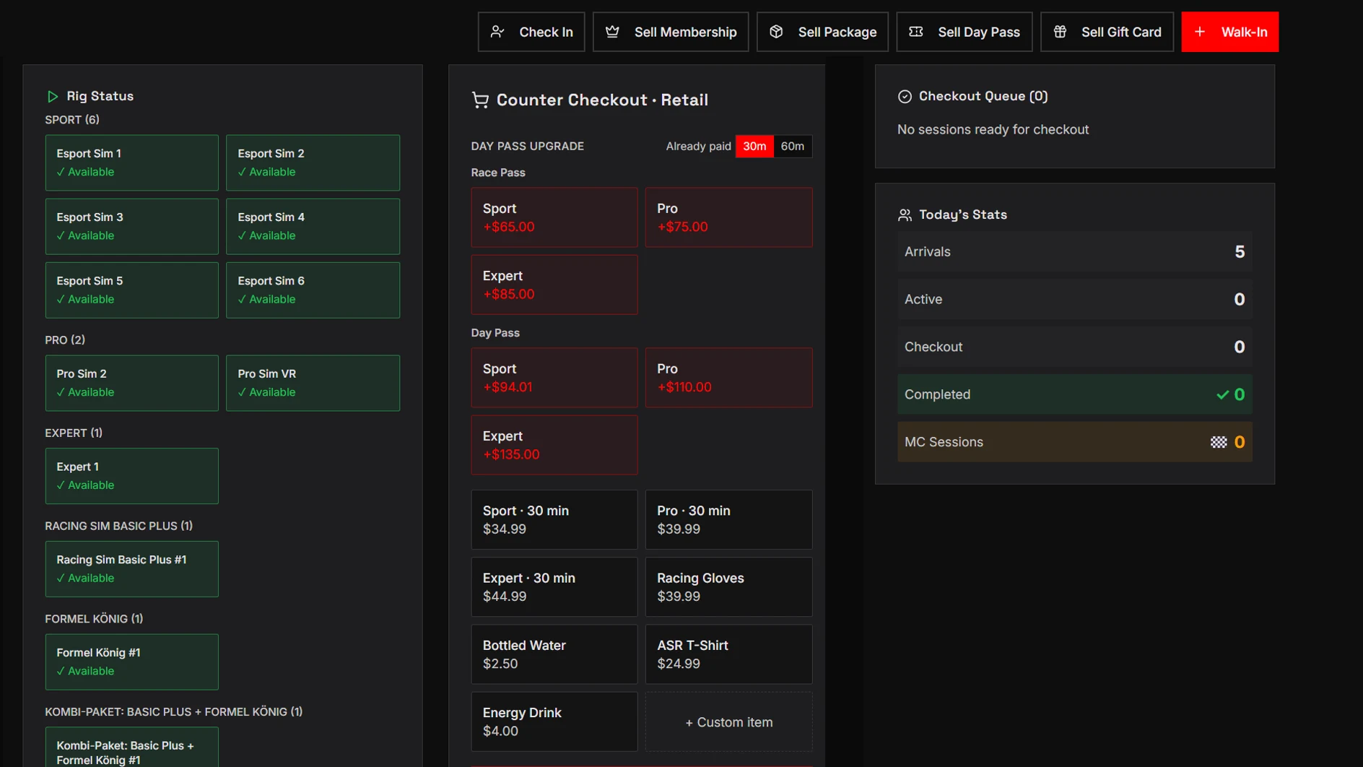
Task: Select Pro Sim VR rig
Action: coord(313,383)
